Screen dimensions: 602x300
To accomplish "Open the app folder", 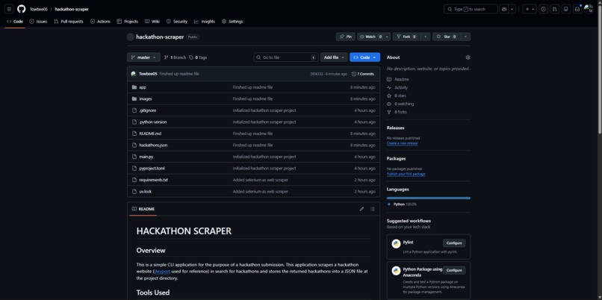I will (x=143, y=87).
